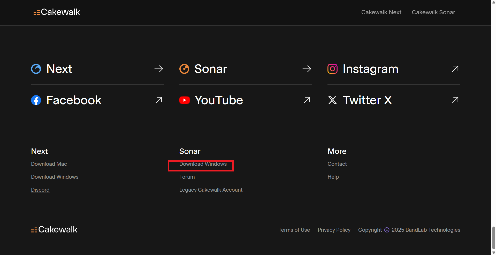496x255 pixels.
Task: Open Cakewalk Sonar from the top navigation
Action: point(433,12)
